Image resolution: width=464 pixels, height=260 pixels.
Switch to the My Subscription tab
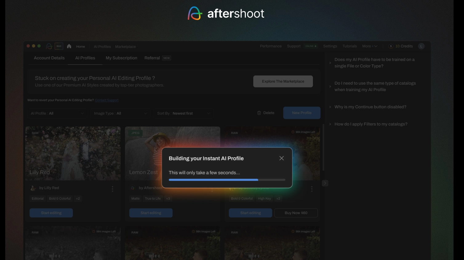pos(122,58)
